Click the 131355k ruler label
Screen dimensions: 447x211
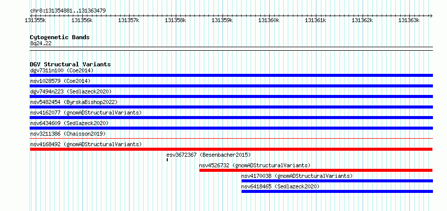(35, 20)
